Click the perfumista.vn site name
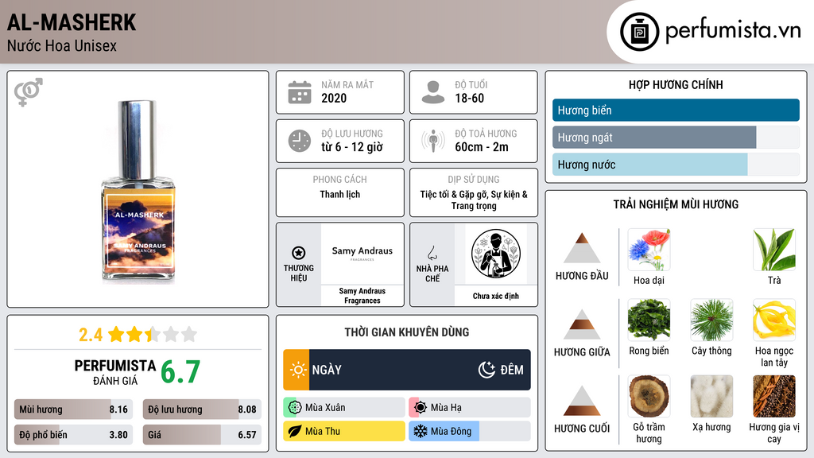Image resolution: width=814 pixels, height=458 pixels. coord(733,30)
